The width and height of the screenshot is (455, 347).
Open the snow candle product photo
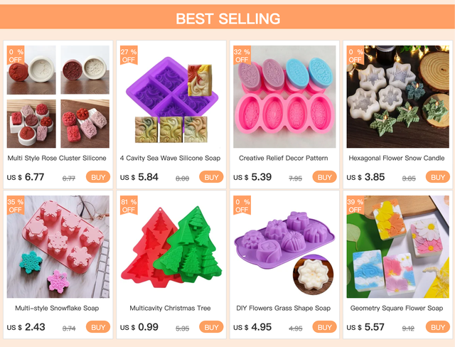click(x=398, y=97)
